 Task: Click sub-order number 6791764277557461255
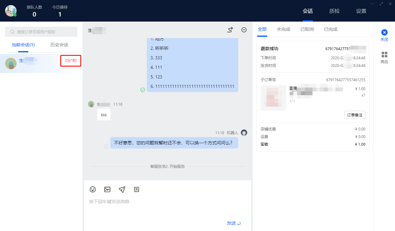[346, 80]
